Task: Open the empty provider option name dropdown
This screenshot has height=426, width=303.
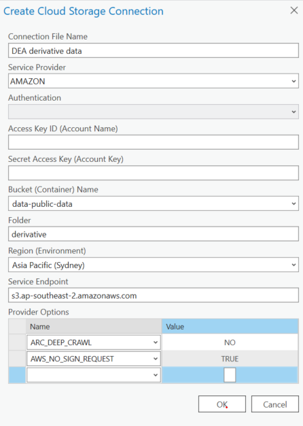Action: point(94,375)
